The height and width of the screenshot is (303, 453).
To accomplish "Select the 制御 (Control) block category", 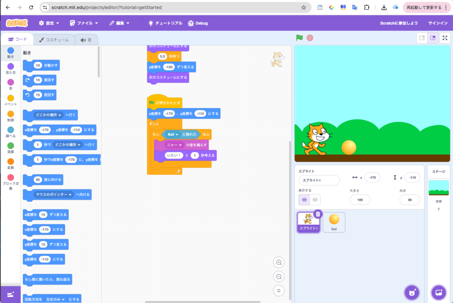I will (11, 116).
